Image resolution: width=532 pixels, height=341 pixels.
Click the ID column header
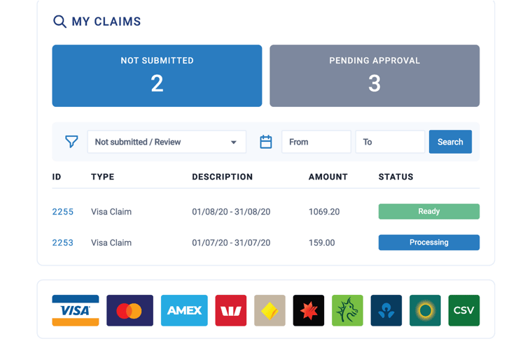[57, 177]
